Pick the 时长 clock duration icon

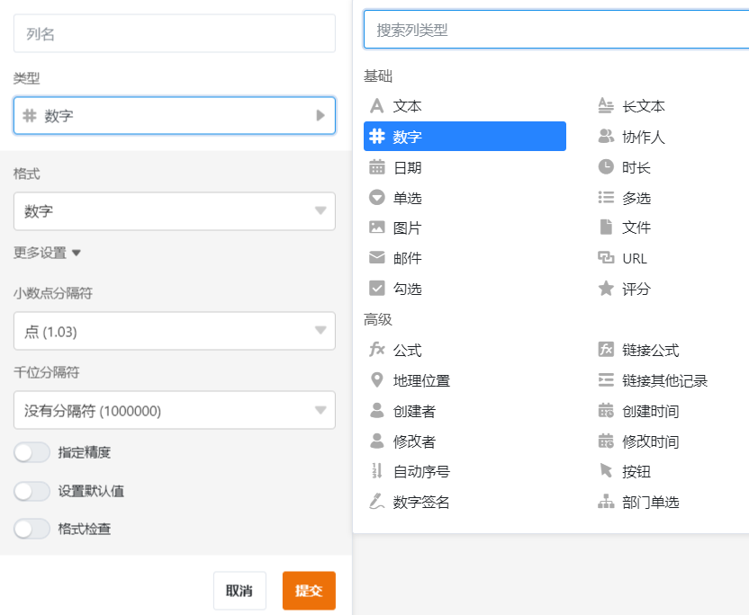tap(606, 167)
